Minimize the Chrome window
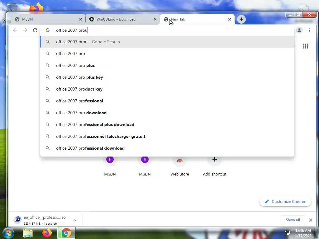This screenshot has height=239, width=319. tap(290, 15)
